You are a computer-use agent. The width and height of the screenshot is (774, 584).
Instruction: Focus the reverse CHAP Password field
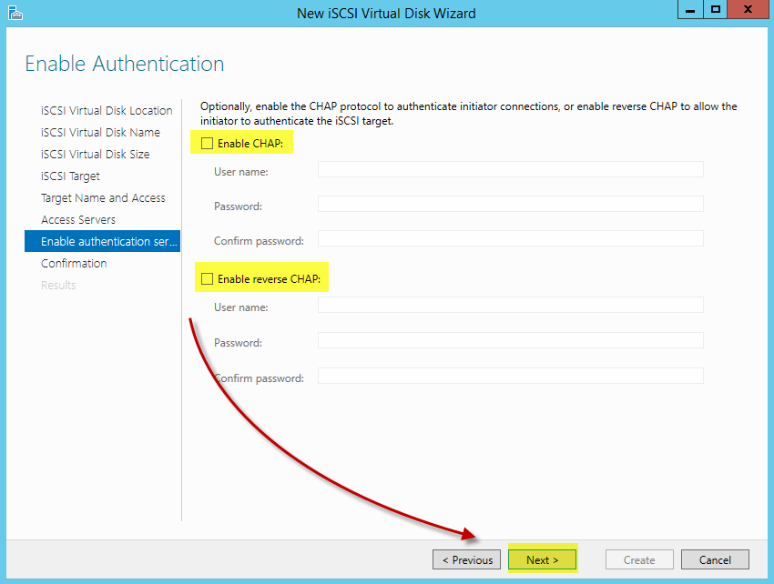[x=511, y=340]
